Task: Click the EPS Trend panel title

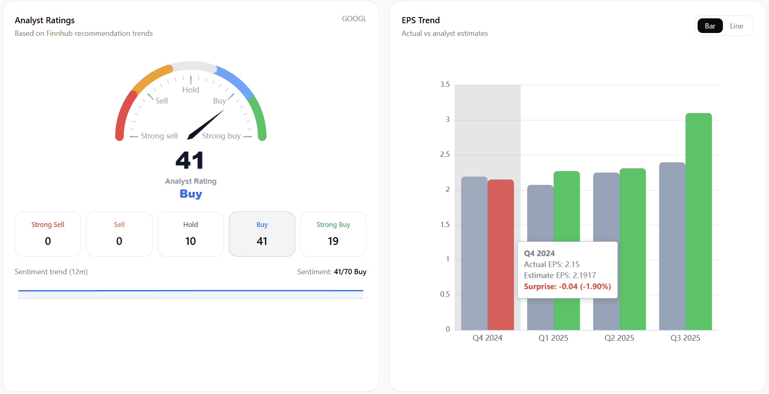Action: 420,20
